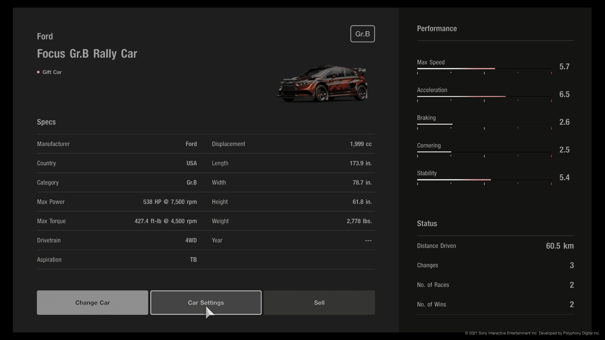This screenshot has height=340, width=605.
Task: Open Car Settings
Action: [206, 303]
